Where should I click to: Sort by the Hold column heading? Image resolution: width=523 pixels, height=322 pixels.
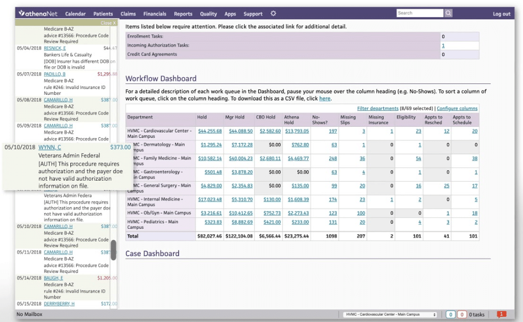click(x=202, y=117)
